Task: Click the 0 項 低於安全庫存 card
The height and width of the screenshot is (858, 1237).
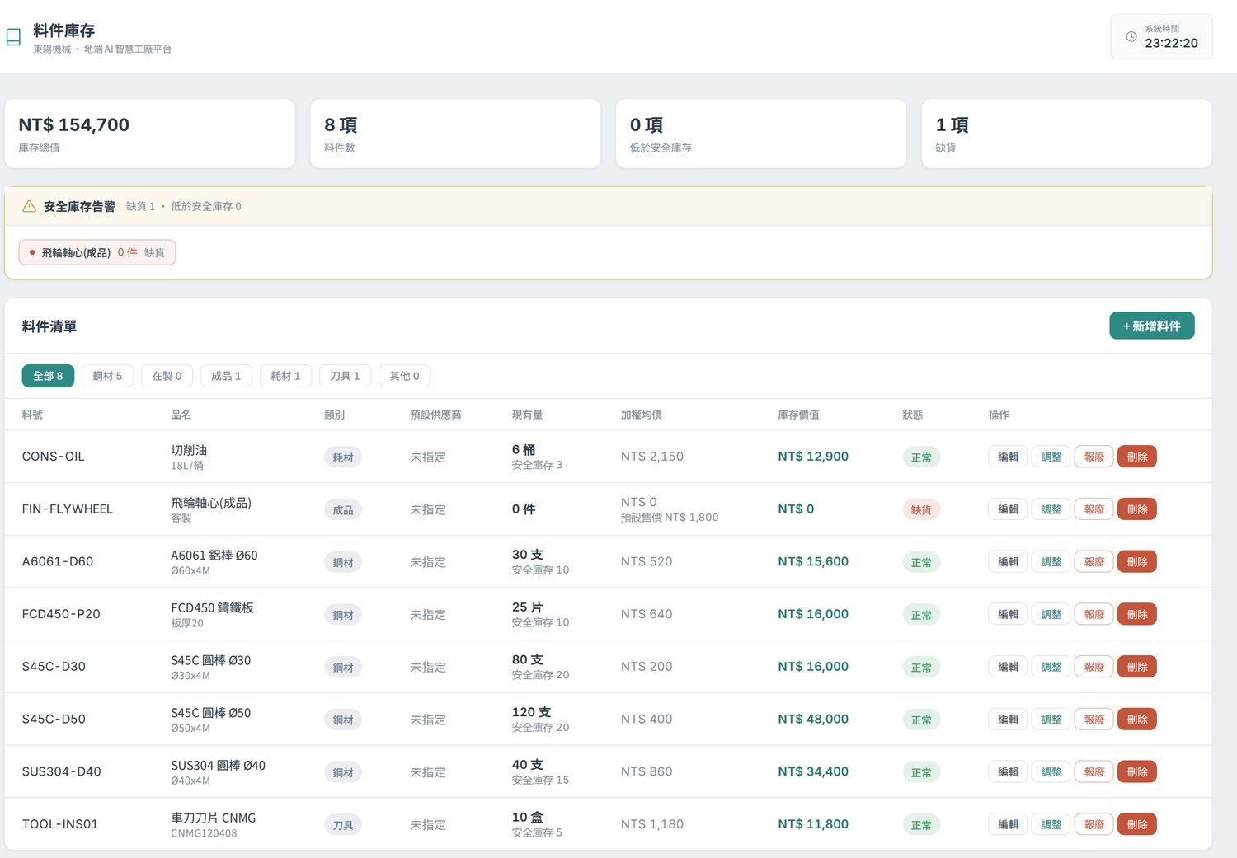Action: pos(761,134)
